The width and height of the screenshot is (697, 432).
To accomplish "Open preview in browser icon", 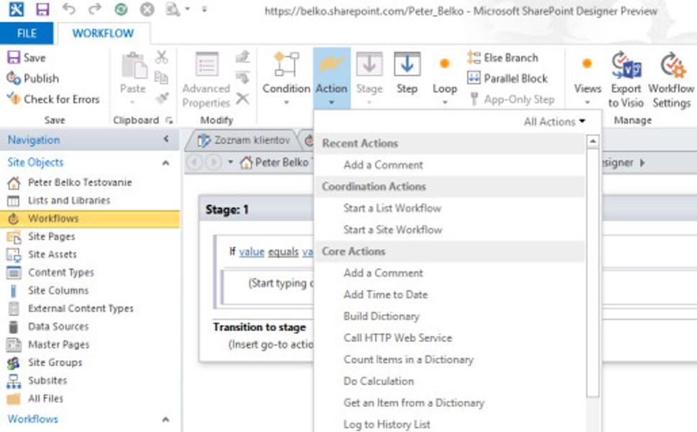I will click(173, 9).
